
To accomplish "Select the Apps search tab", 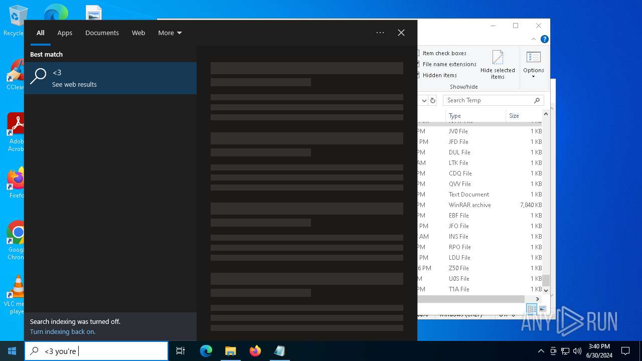I will click(x=65, y=33).
